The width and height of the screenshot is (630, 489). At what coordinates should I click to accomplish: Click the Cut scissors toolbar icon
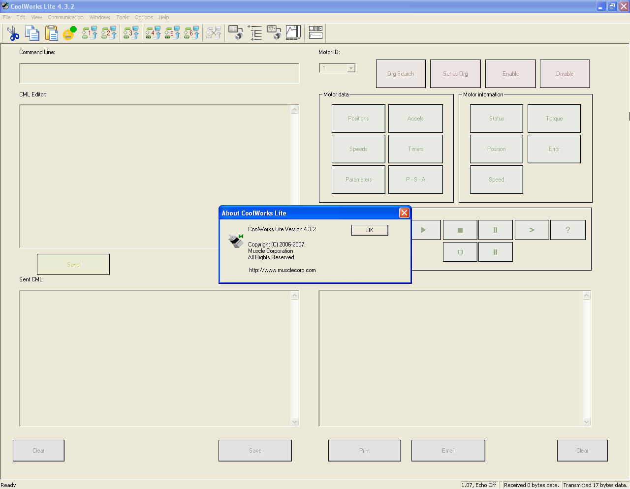[13, 33]
